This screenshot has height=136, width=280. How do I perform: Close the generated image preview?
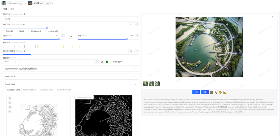(272, 17)
